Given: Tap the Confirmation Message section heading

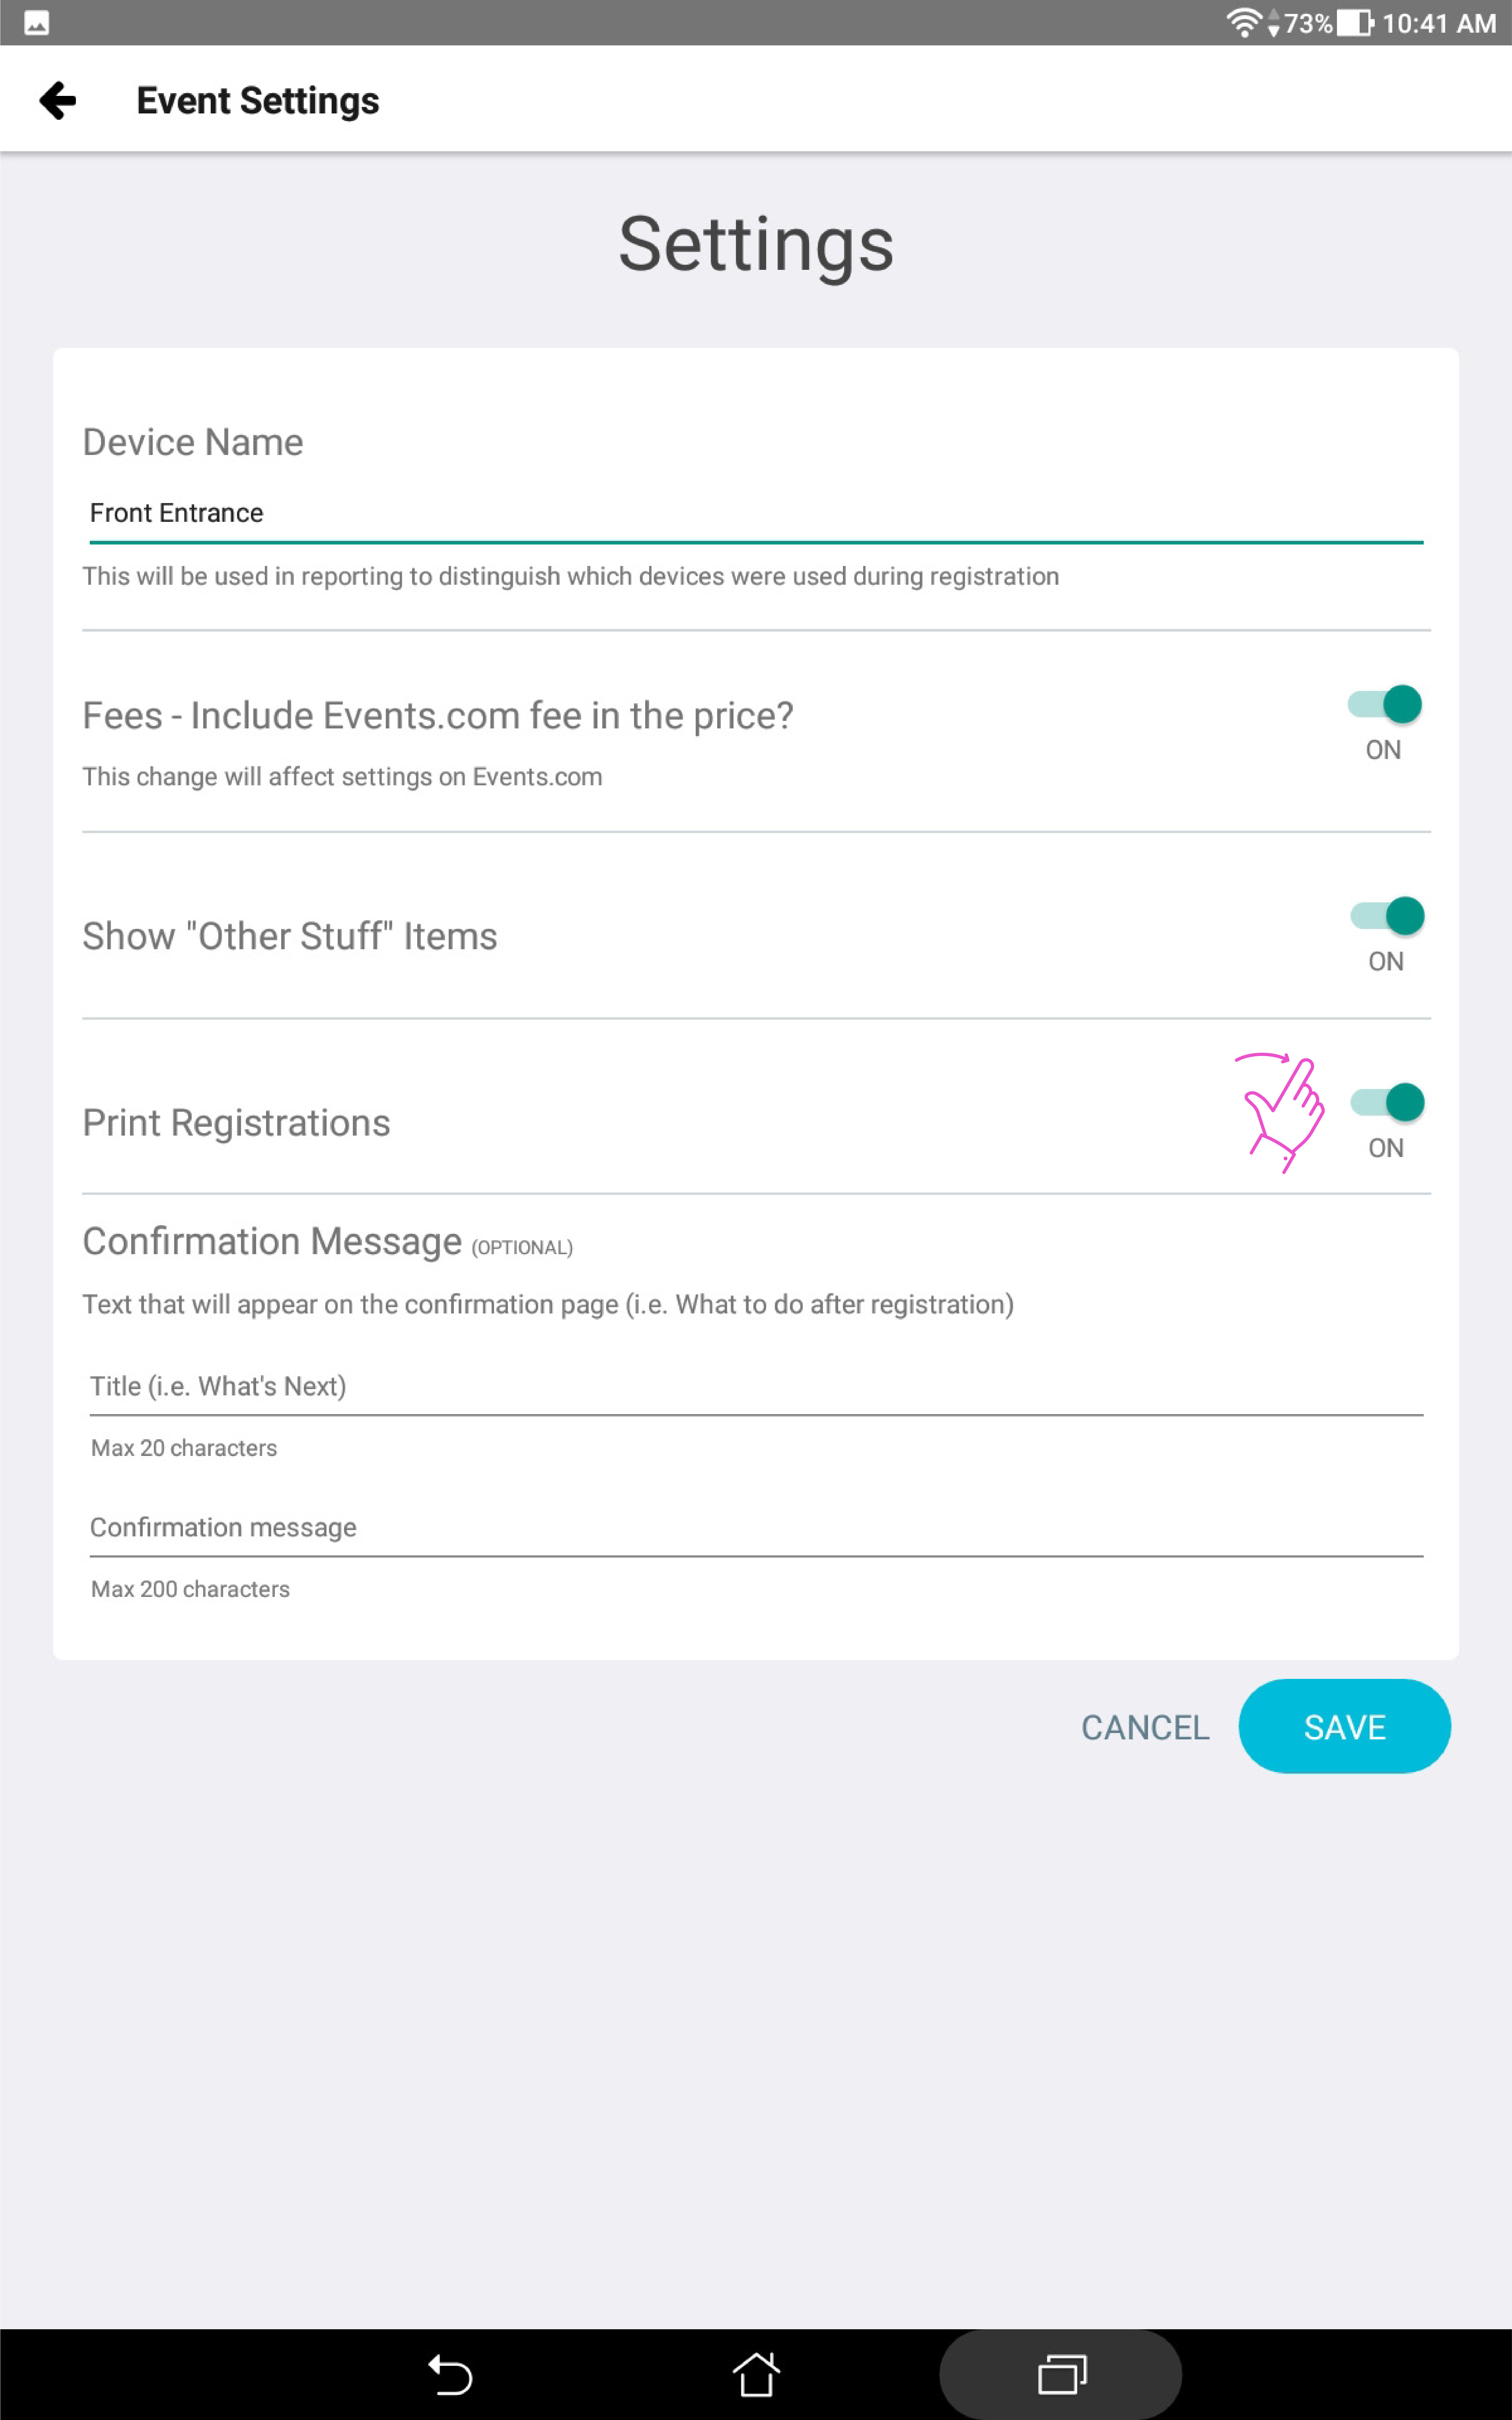Looking at the screenshot, I should coord(272,1241).
